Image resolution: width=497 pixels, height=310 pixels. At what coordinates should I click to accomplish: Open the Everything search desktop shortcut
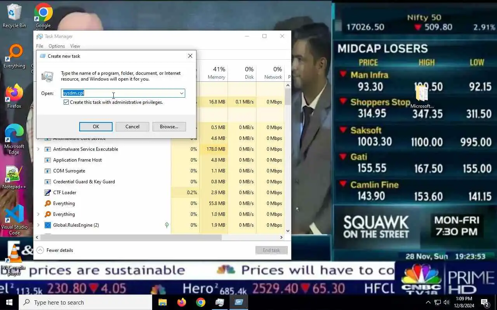coord(14,57)
